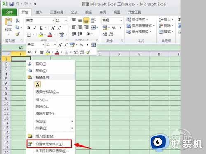Click the Undo icon in title bar
The width and height of the screenshot is (206, 154).
[18, 4]
